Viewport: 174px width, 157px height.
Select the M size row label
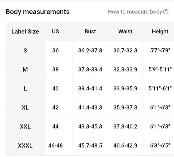[25, 70]
